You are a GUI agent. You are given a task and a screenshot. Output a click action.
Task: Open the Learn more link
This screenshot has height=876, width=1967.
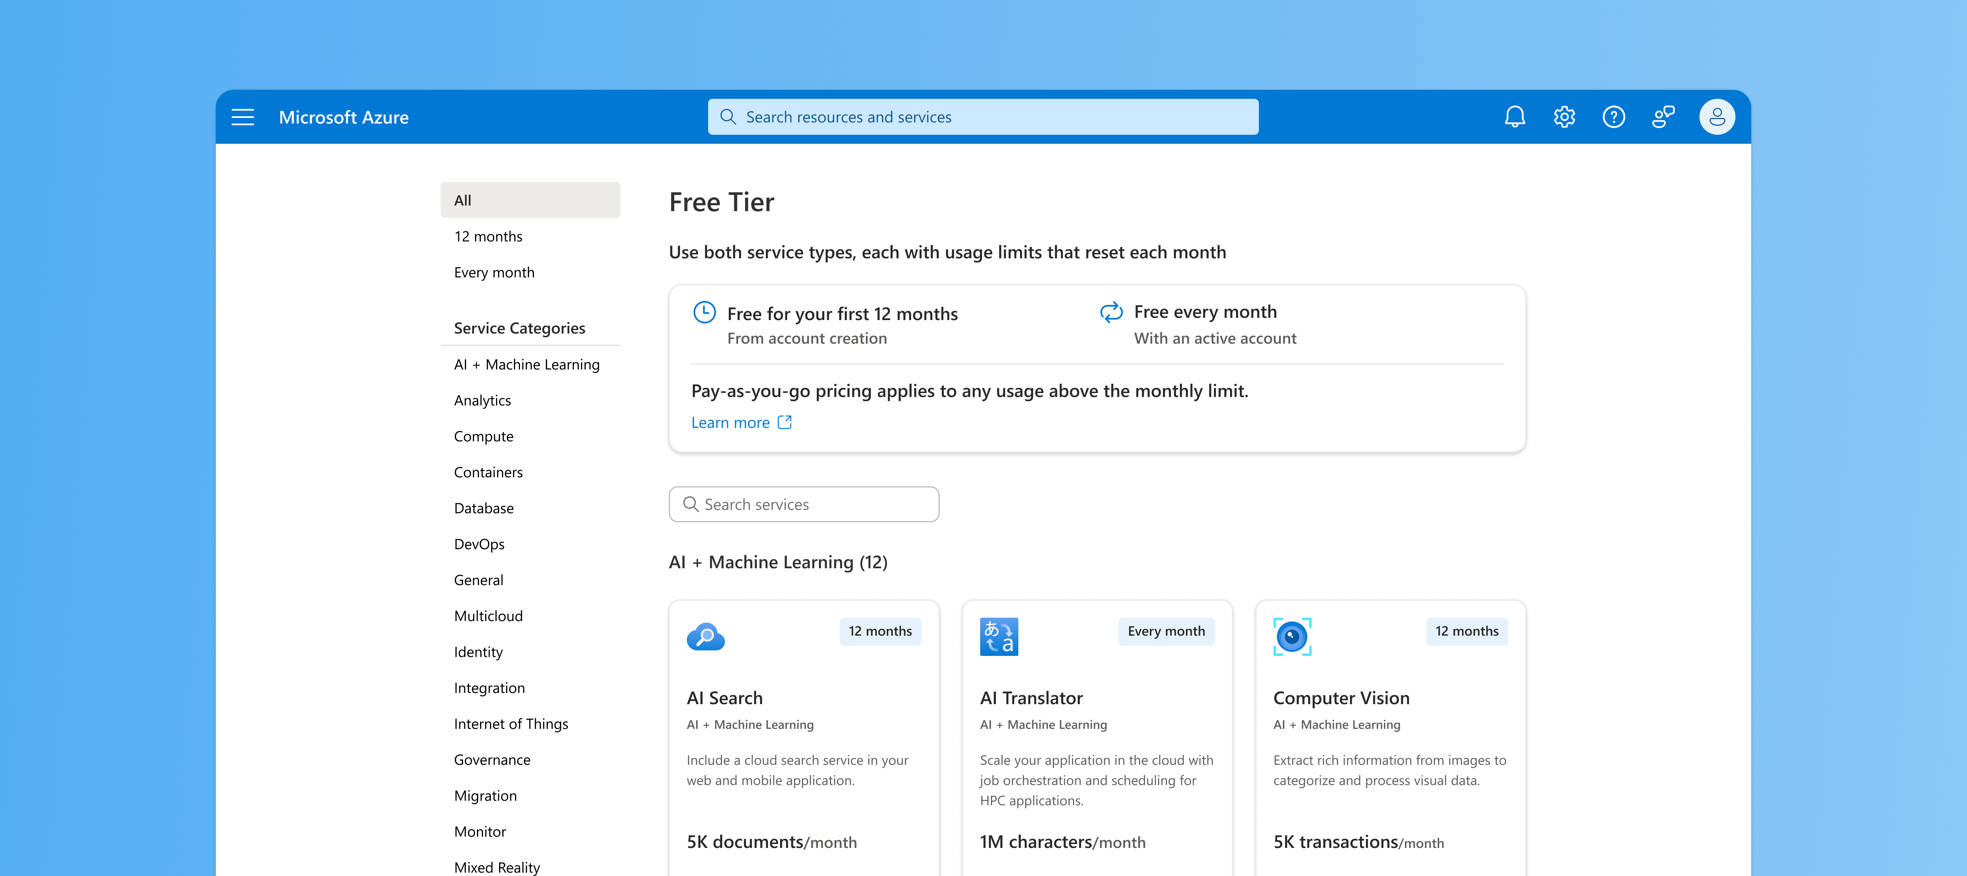(x=730, y=422)
